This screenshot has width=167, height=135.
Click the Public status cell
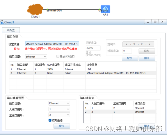click(68, 73)
